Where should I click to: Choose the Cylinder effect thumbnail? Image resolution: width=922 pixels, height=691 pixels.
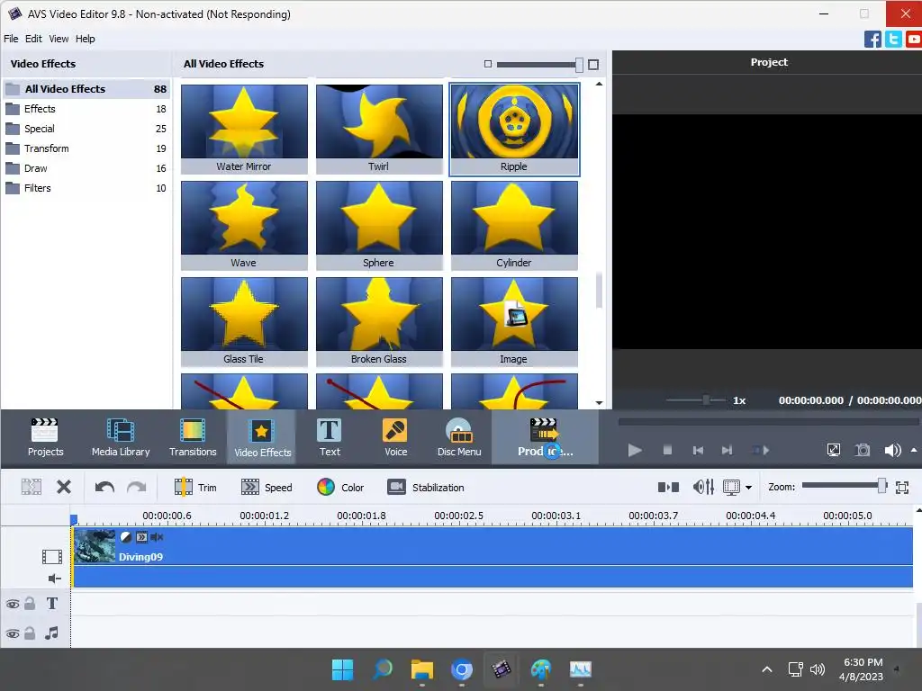click(514, 225)
